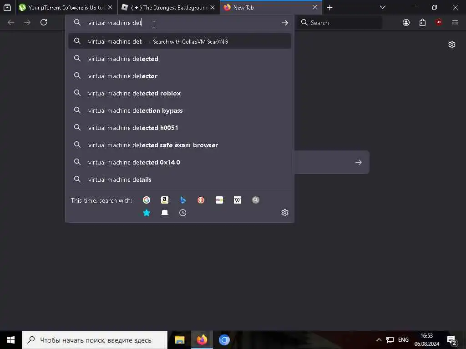The height and width of the screenshot is (349, 466).
Task: Pick suggestion virtual machine detected roblox
Action: pos(179,93)
